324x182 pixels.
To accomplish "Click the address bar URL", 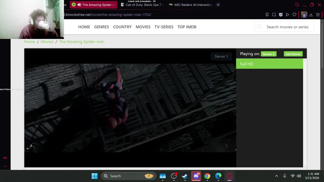I will (x=107, y=15).
